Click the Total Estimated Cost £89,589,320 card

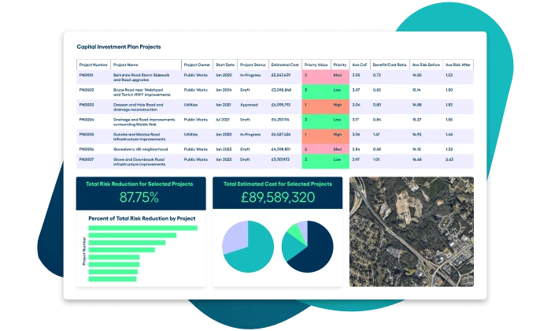(x=277, y=193)
